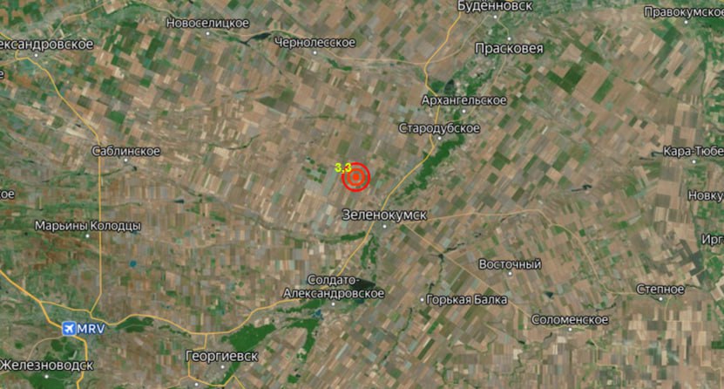
Task: Click the Чернолесское village label
Action: point(315,43)
